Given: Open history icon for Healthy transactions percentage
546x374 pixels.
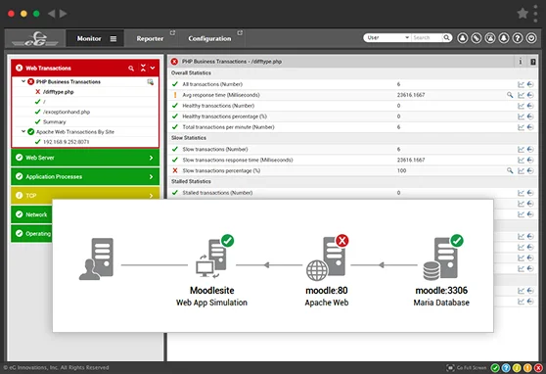Looking at the screenshot, I should tap(530, 117).
